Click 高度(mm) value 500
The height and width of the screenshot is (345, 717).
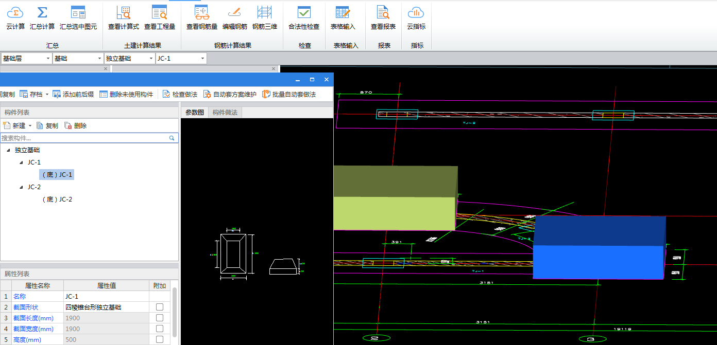tap(106, 339)
